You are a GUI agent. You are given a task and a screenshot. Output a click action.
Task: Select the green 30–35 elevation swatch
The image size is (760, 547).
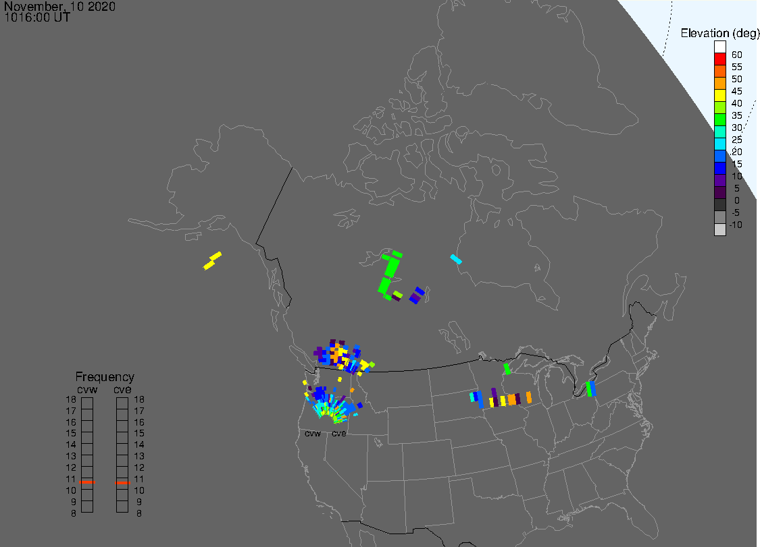tap(719, 119)
